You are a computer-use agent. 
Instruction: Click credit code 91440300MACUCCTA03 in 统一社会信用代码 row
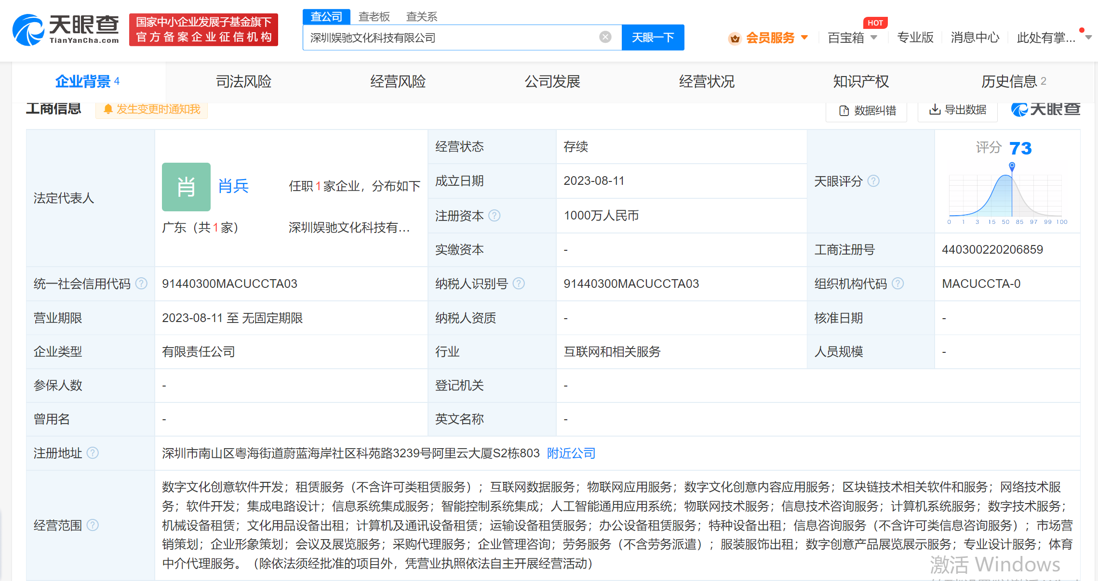coord(229,284)
